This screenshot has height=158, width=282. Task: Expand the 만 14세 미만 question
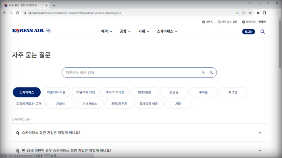139,150
